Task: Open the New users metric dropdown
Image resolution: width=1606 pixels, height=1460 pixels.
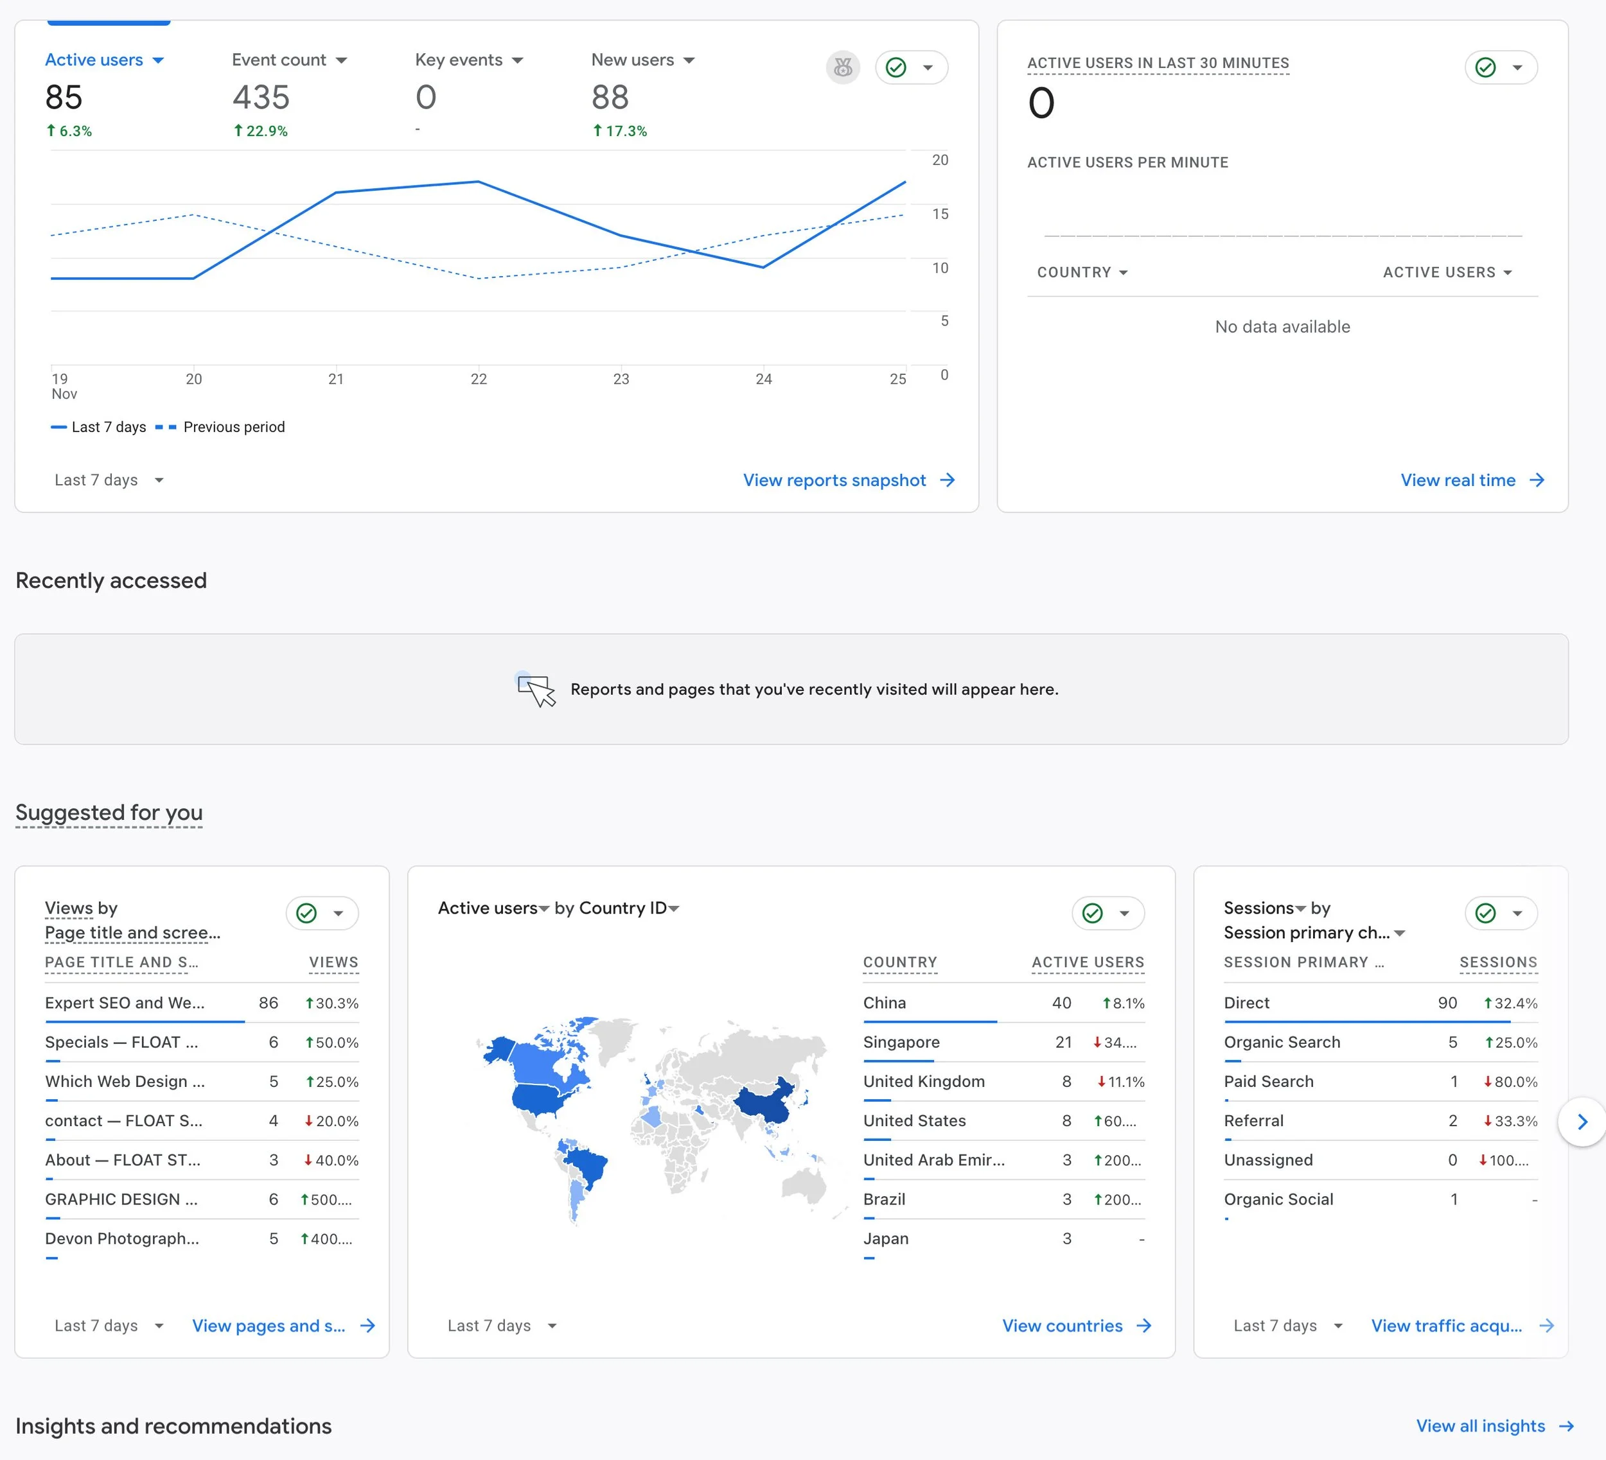Action: click(689, 60)
